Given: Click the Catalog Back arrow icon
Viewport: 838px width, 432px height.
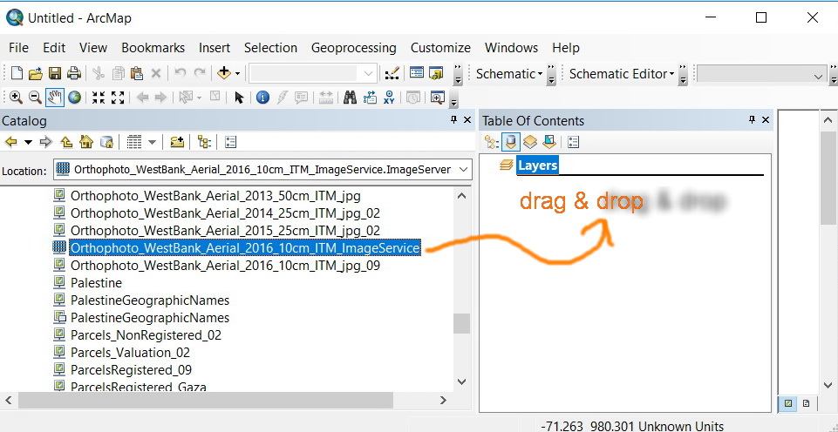Looking at the screenshot, I should [11, 141].
